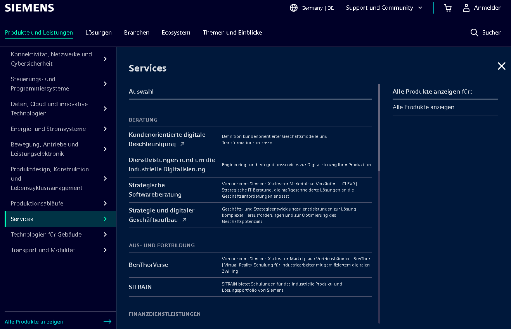This screenshot has height=329, width=511.
Task: Click the BERATUNG section label
Action: click(143, 120)
